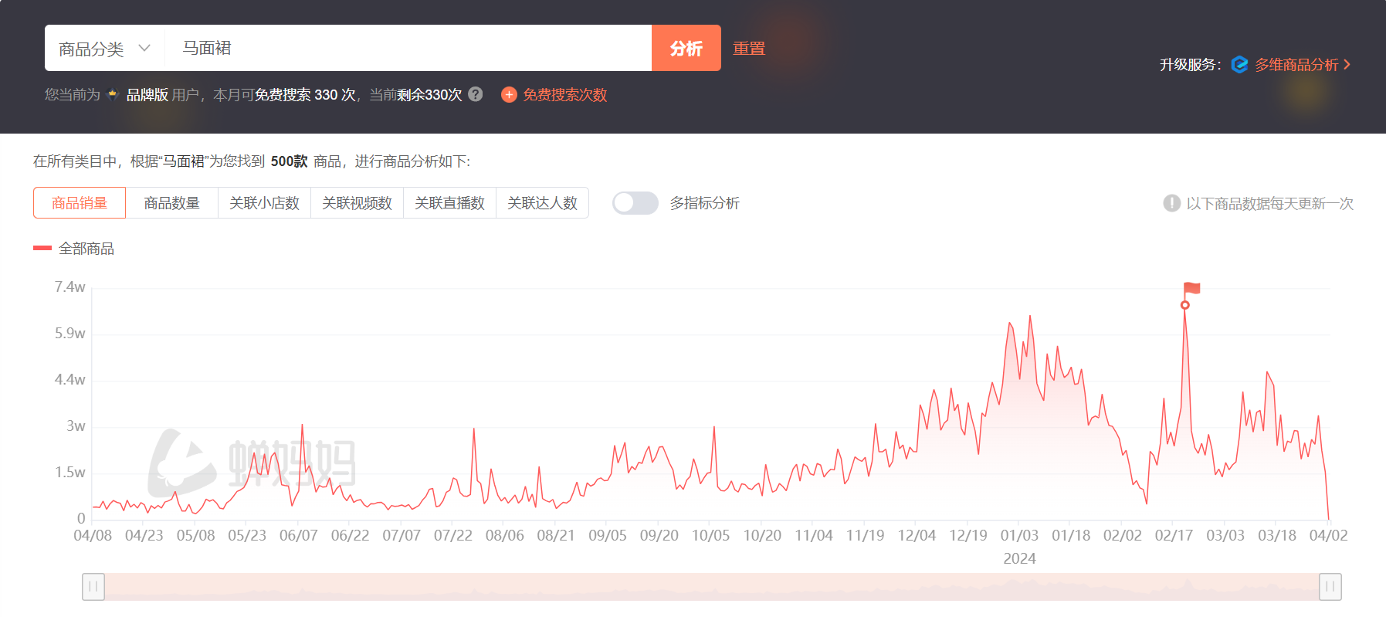Toggle the 多指标分析 switch
This screenshot has height=617, width=1386.
[x=635, y=203]
